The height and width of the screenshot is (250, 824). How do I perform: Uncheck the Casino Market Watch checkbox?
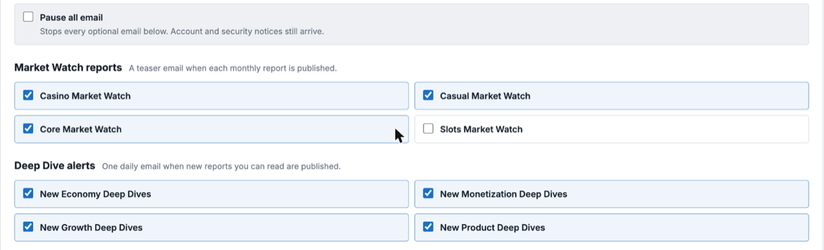tap(28, 95)
